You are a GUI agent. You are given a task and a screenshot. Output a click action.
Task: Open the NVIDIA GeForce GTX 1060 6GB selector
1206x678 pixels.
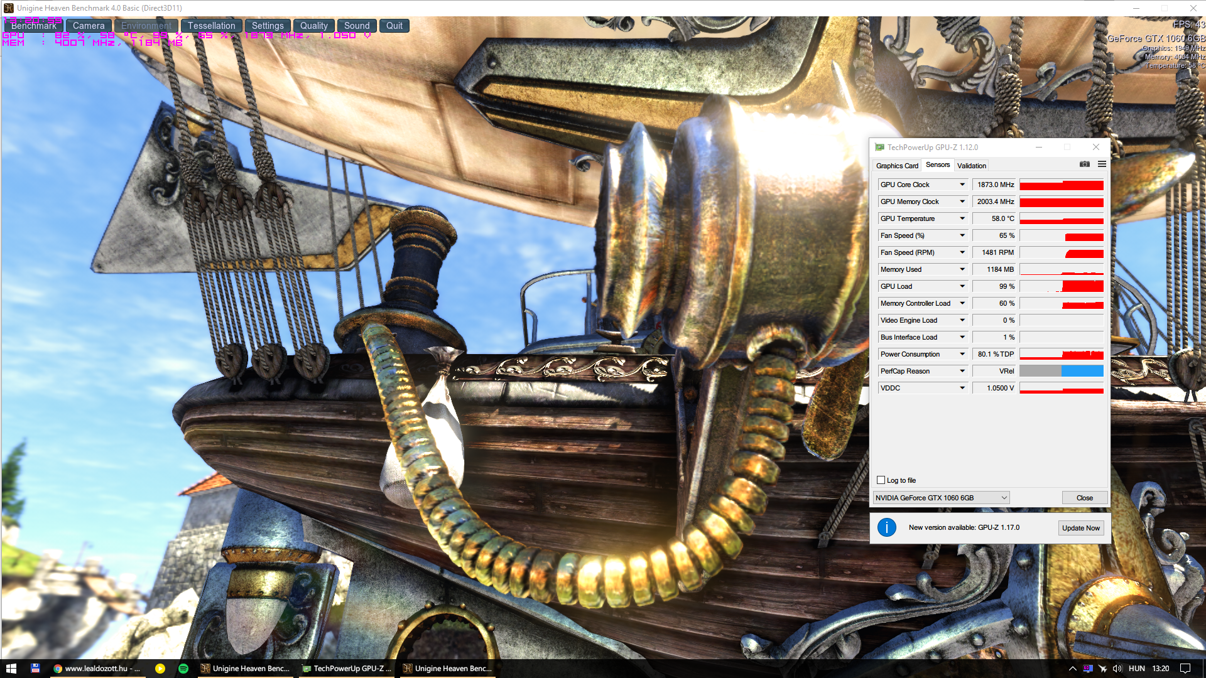(941, 498)
